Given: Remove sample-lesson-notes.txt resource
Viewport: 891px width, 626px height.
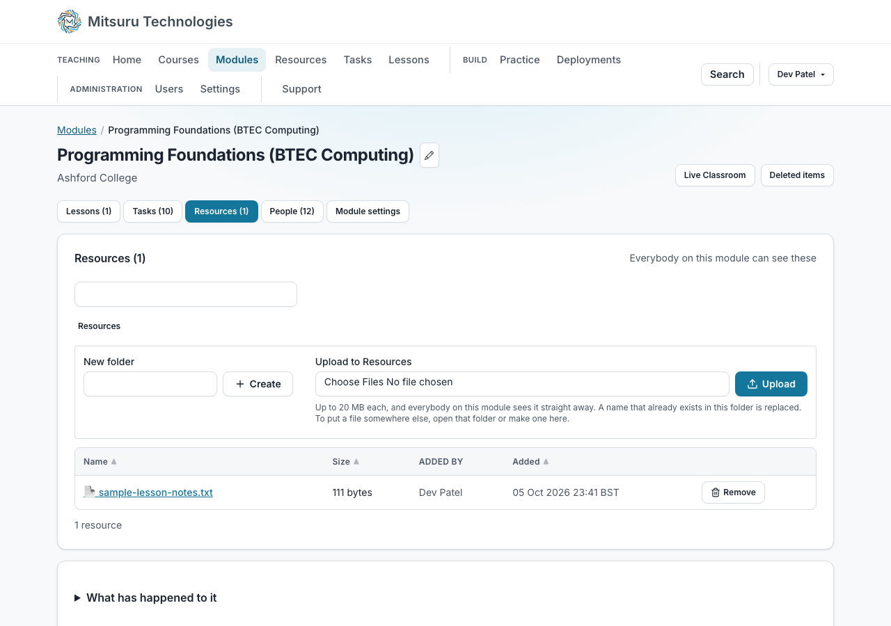Looking at the screenshot, I should 733,492.
